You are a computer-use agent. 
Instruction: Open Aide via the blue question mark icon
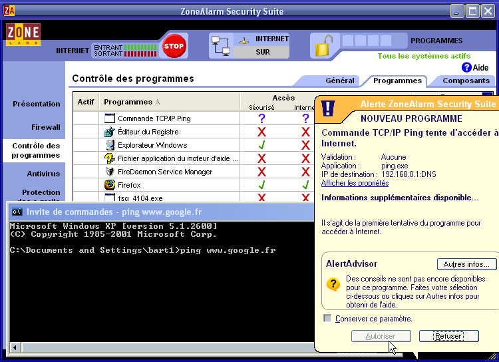click(466, 67)
